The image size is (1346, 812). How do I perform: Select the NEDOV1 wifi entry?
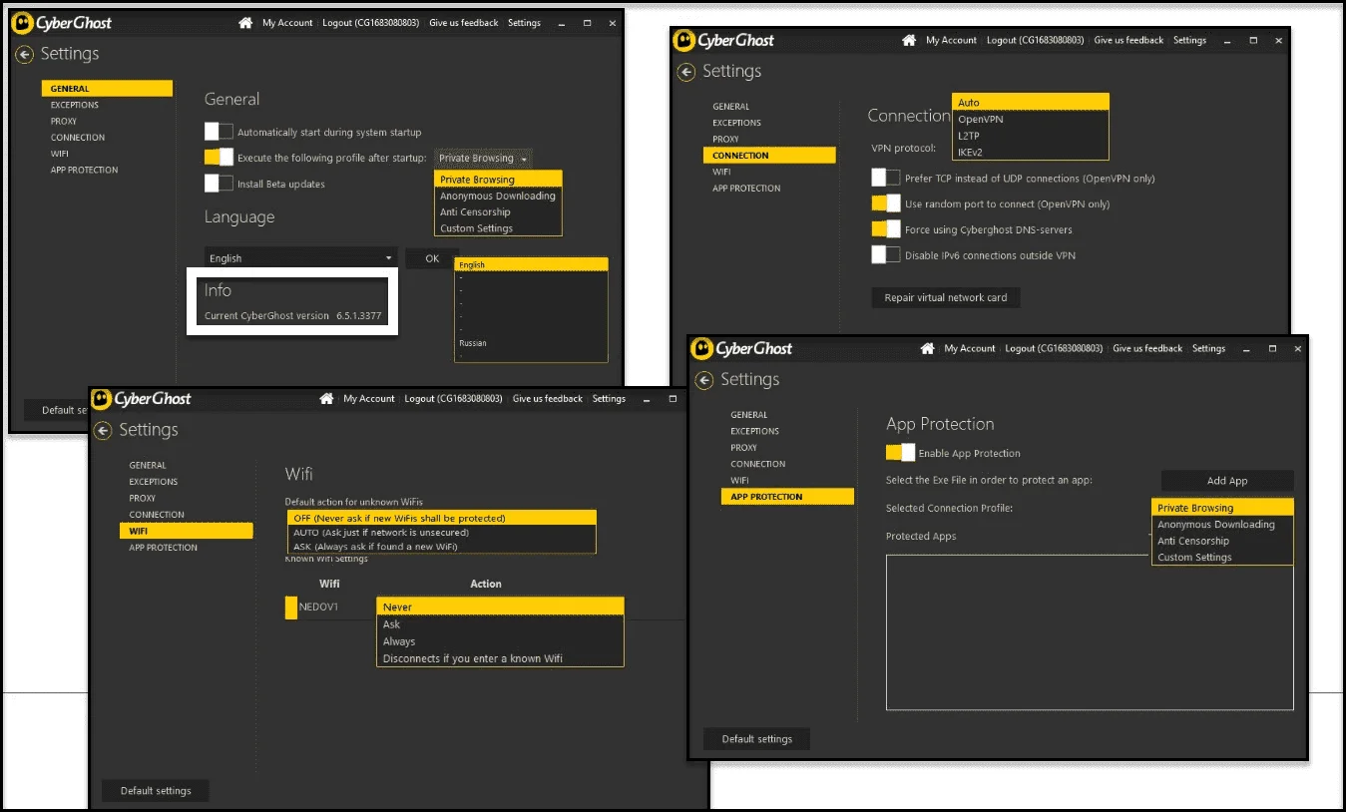click(318, 607)
